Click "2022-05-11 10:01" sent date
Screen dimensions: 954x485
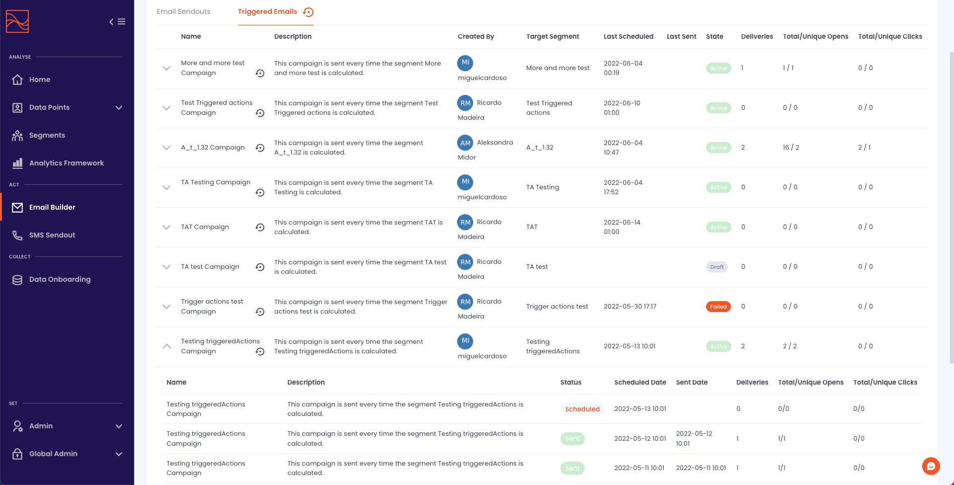point(701,468)
